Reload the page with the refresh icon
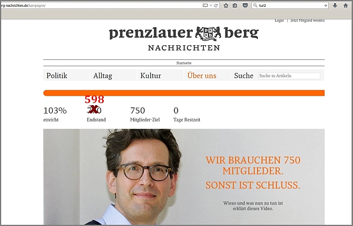This screenshot has width=353, height=226. pyautogui.click(x=216, y=6)
